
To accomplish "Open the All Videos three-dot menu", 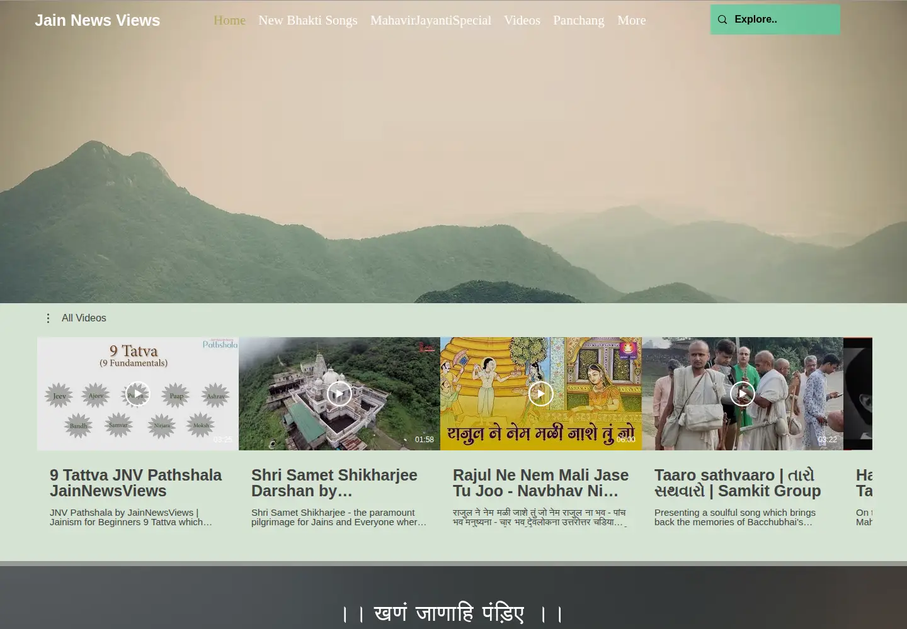I will click(48, 318).
